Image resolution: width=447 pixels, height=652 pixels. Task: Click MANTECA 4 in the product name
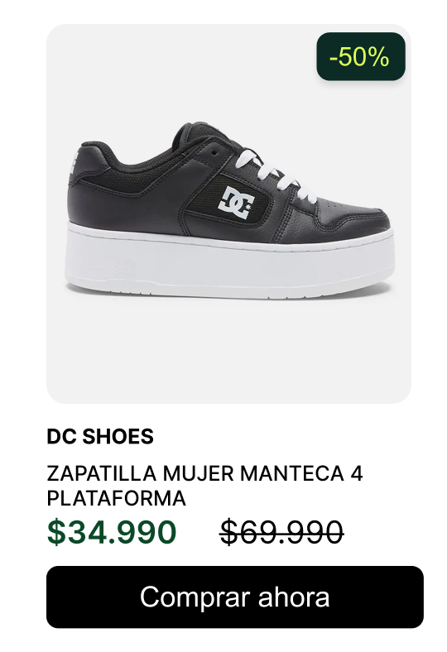point(301,473)
